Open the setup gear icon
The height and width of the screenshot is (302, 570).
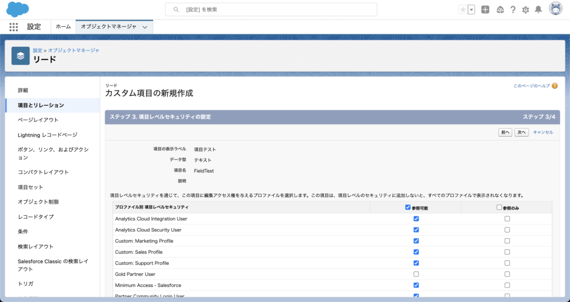point(525,9)
